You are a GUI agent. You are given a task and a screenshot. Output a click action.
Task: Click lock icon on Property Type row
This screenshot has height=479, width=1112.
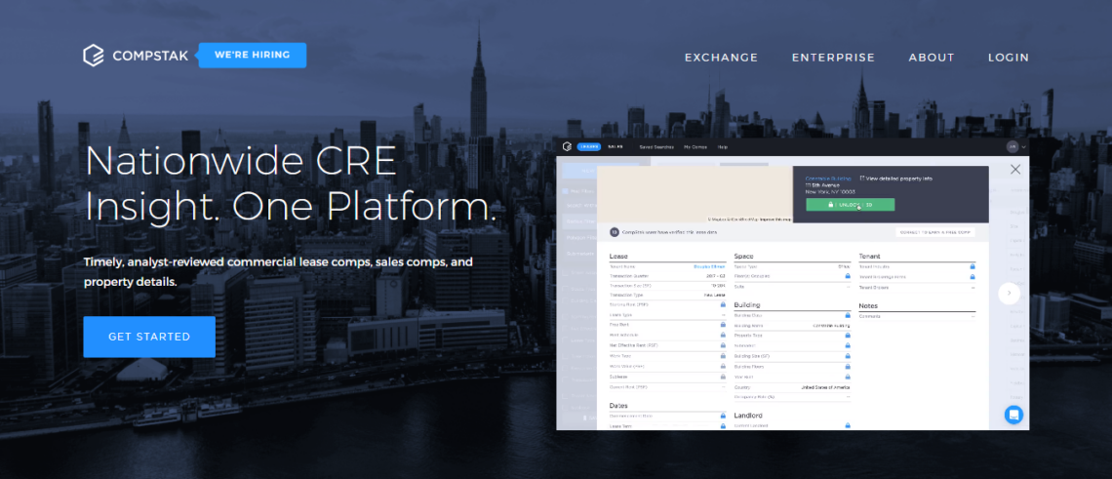848,335
